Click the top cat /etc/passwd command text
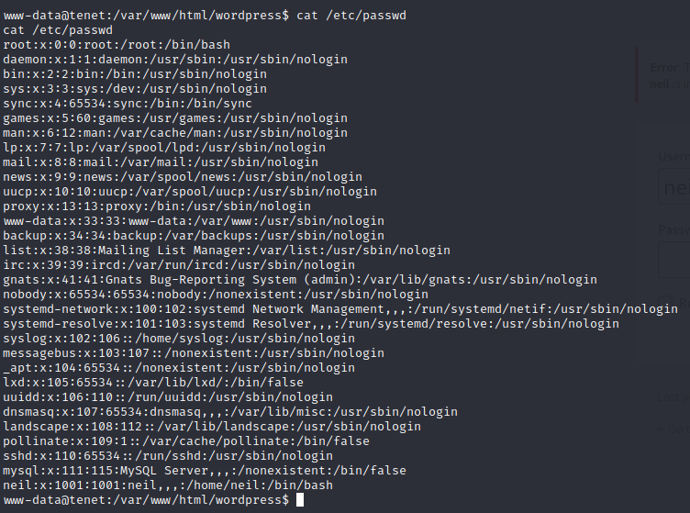 point(351,16)
